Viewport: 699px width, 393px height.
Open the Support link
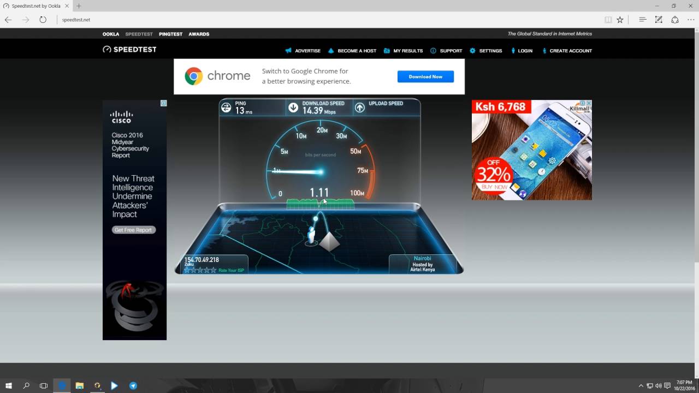pyautogui.click(x=451, y=51)
